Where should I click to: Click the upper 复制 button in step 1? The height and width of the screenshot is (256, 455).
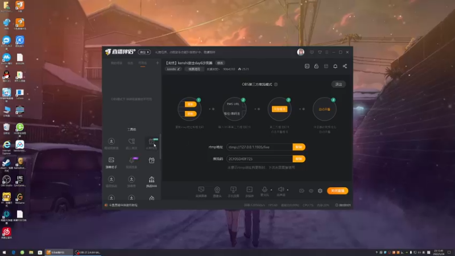(x=191, y=105)
